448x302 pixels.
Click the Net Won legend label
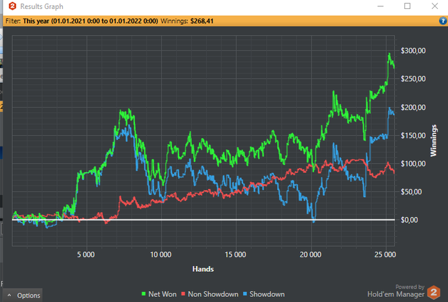[163, 294]
